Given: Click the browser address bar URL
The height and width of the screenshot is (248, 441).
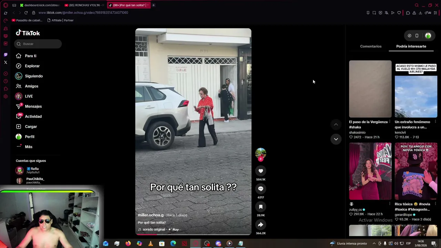Looking at the screenshot, I should pos(83,13).
